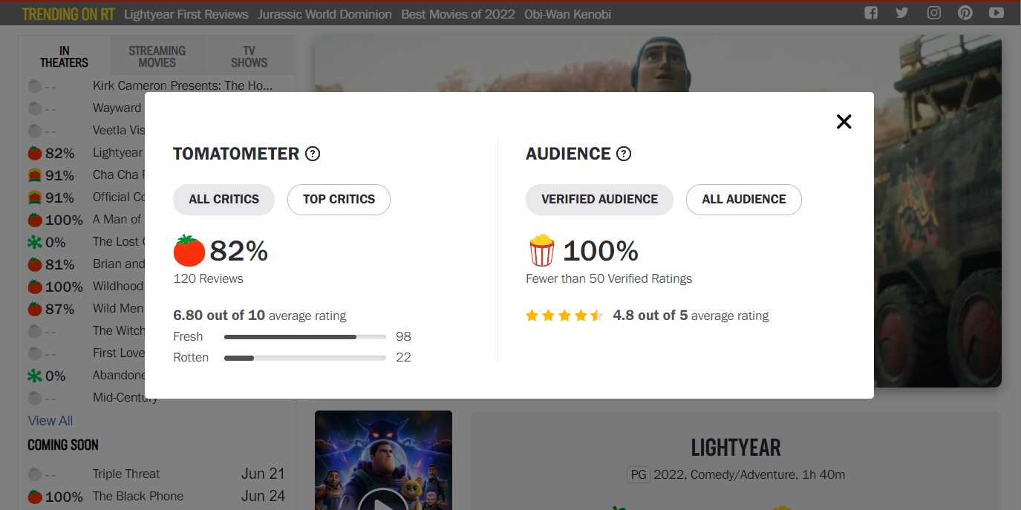1021x510 pixels.
Task: Open the Twitter icon in header
Action: pos(902,13)
